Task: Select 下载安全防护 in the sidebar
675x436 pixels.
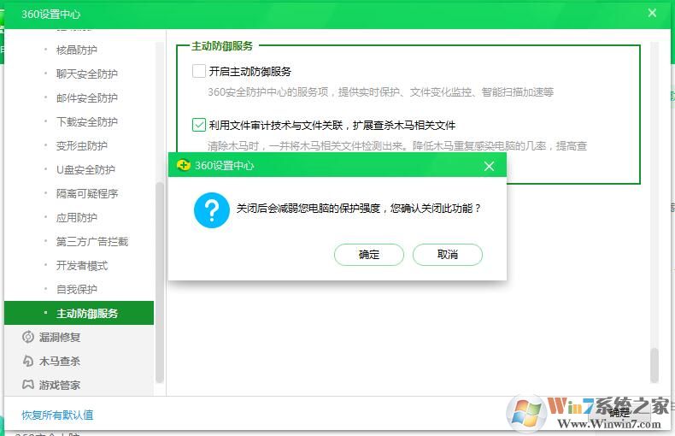Action: 86,121
